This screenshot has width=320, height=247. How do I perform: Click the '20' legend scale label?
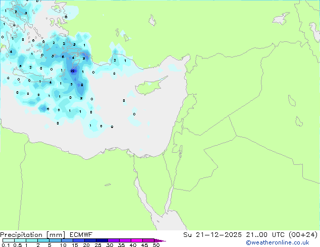86,245
